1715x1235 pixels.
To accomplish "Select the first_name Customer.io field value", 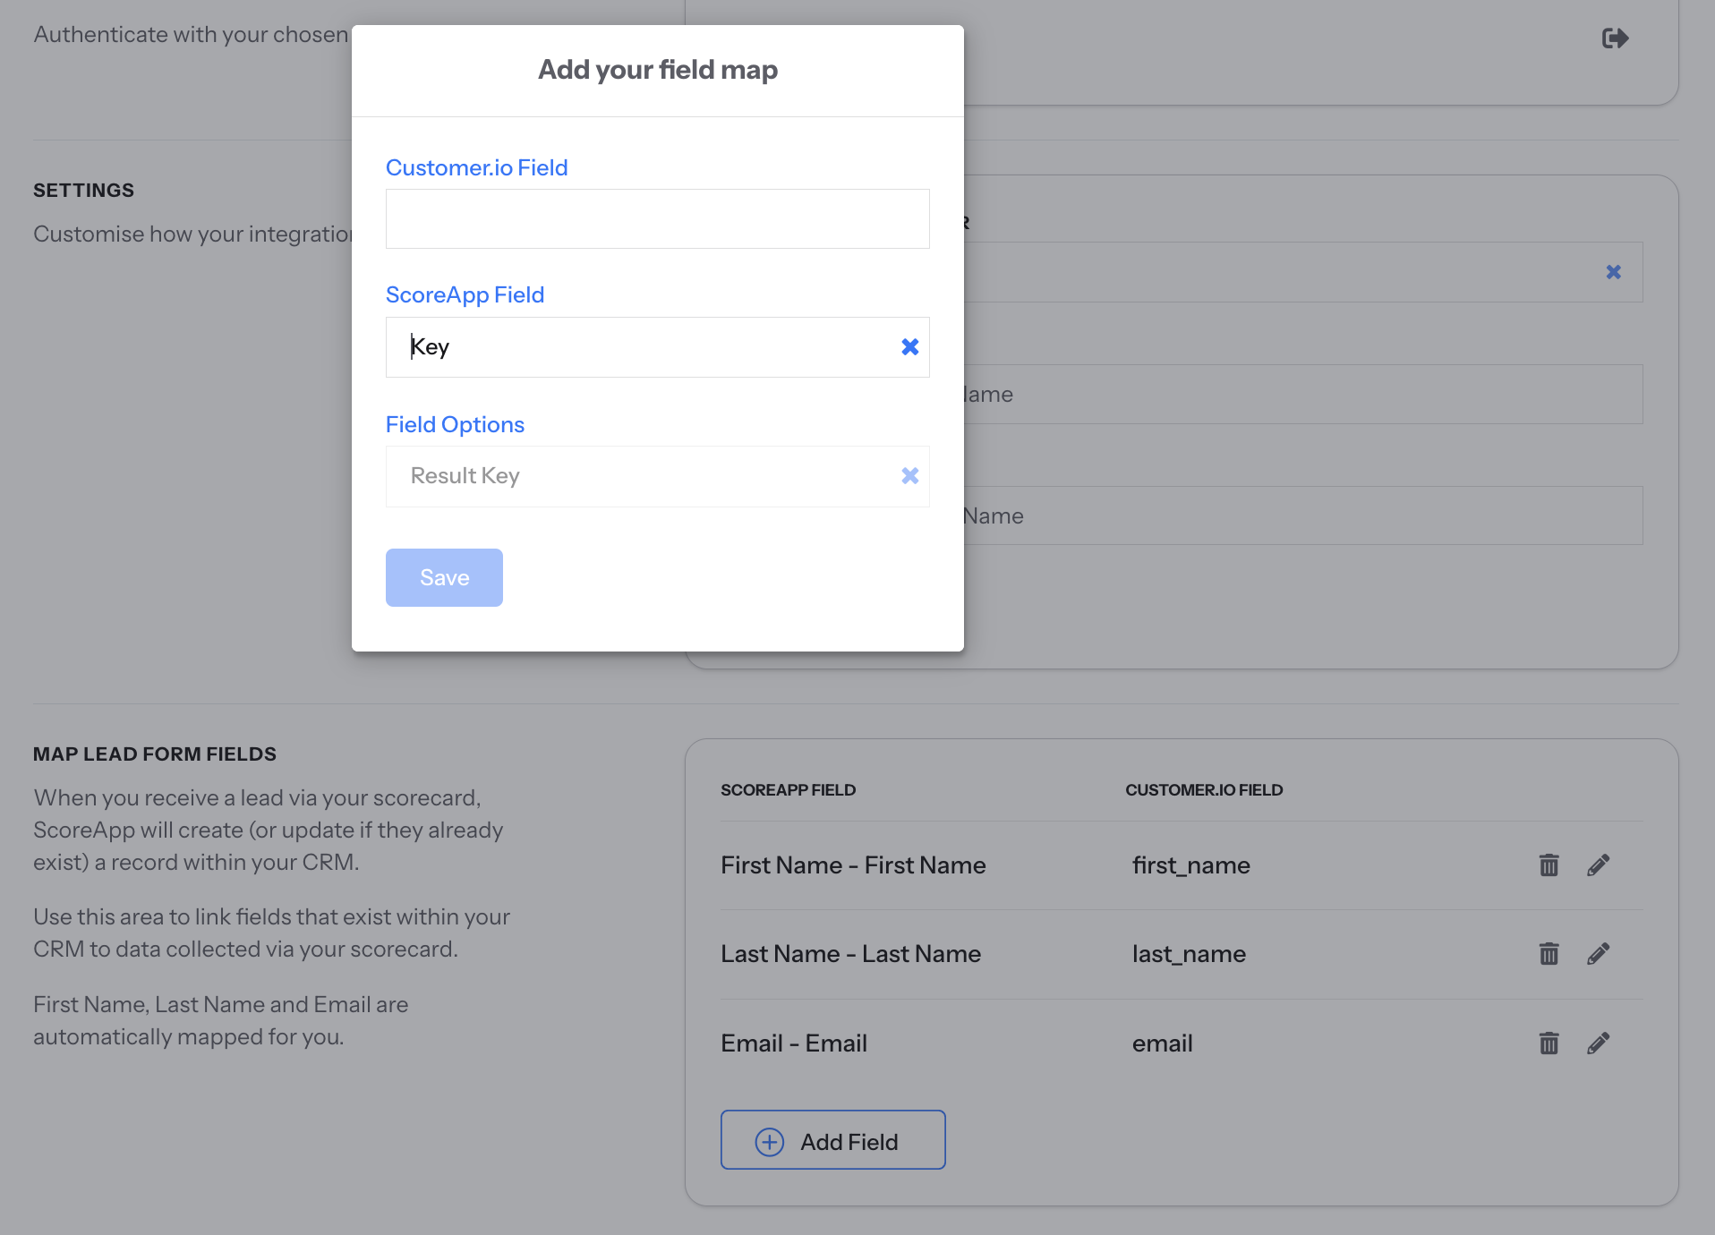I will (x=1191, y=865).
